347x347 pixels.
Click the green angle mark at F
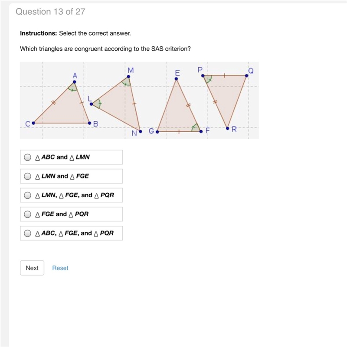click(196, 128)
